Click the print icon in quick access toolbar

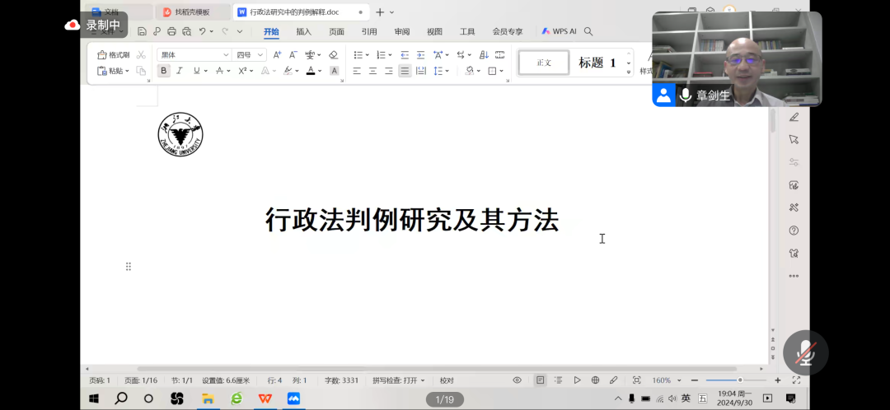pyautogui.click(x=171, y=32)
